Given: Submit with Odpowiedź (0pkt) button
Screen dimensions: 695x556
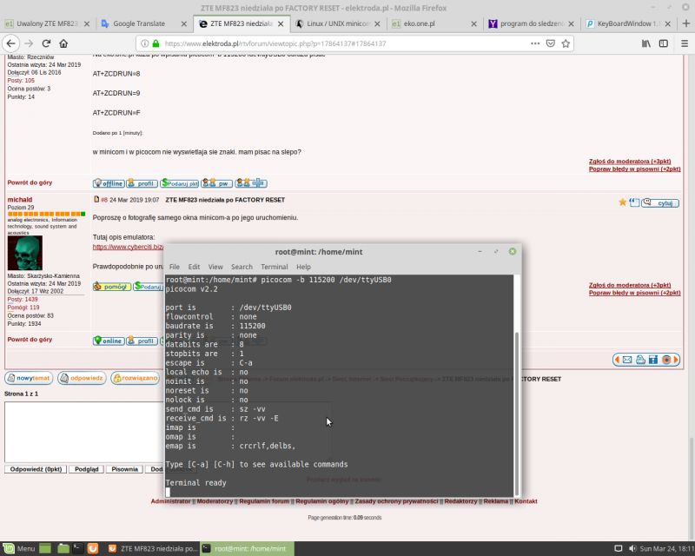Looking at the screenshot, I should (x=36, y=469).
